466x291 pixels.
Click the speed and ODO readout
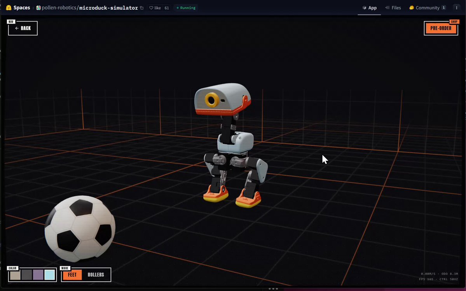pos(439,274)
